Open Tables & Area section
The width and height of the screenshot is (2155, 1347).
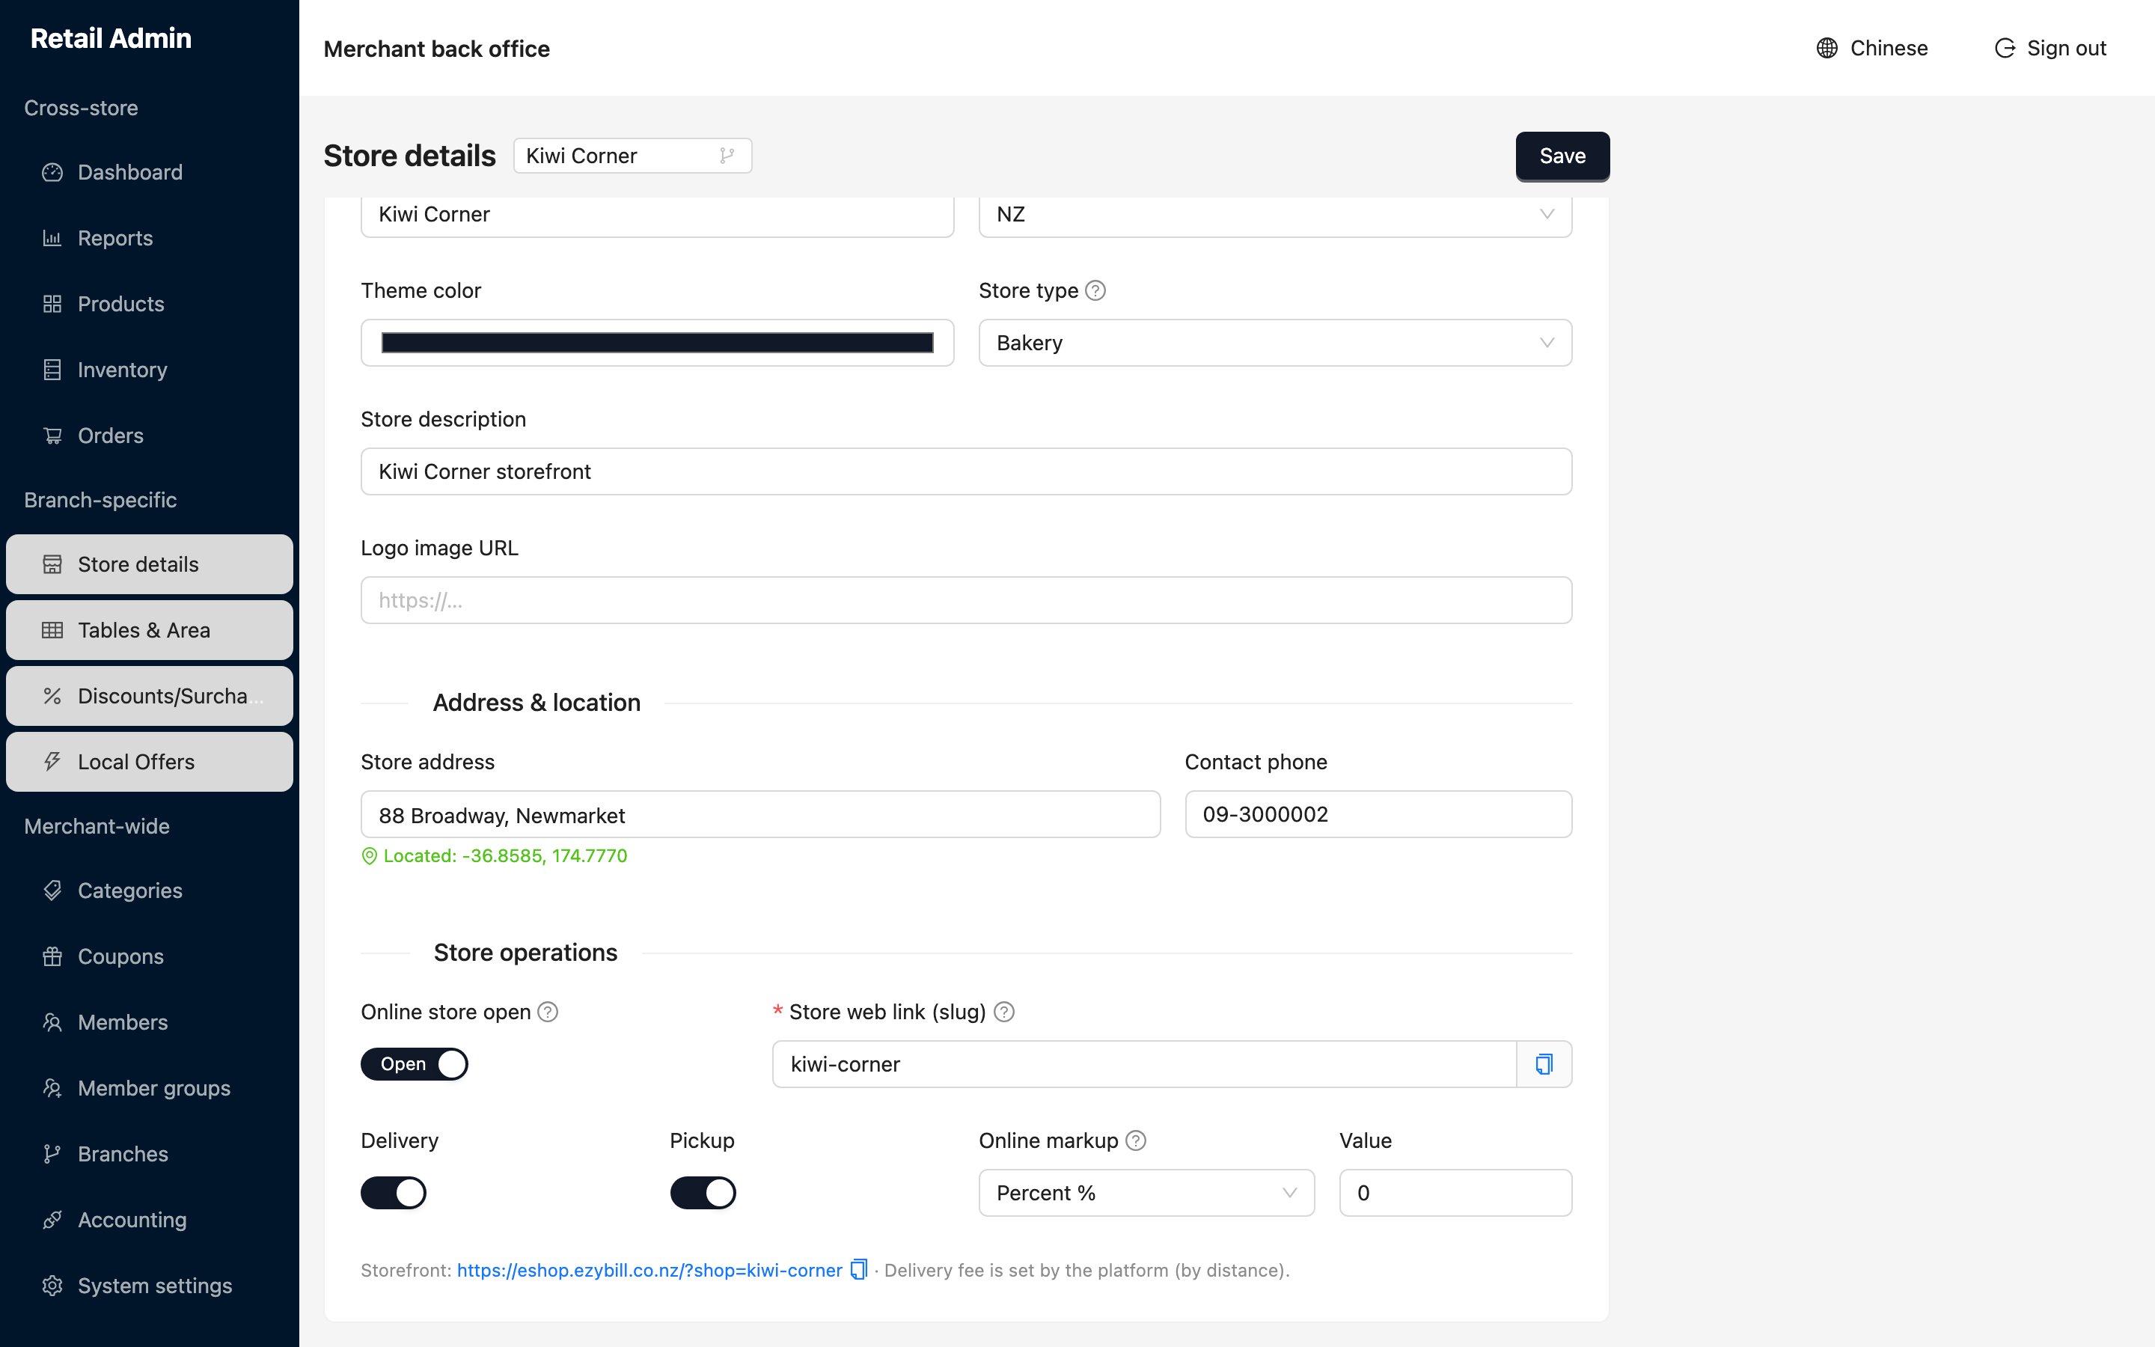click(150, 630)
